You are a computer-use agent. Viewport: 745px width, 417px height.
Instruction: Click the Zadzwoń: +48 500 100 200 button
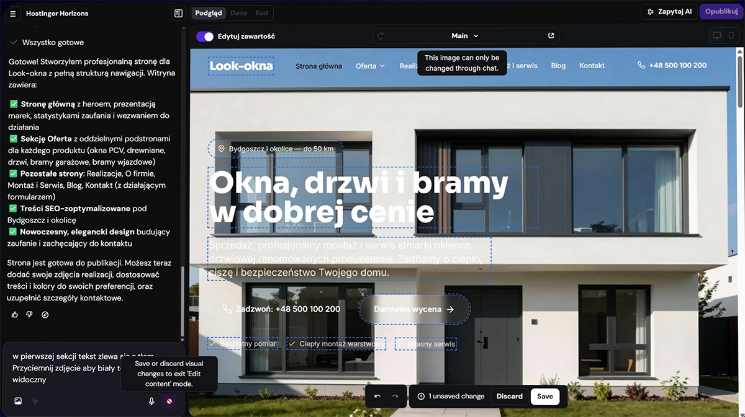pos(281,309)
